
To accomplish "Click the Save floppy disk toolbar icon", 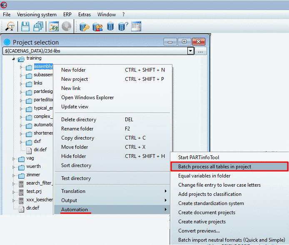I will (25, 26).
